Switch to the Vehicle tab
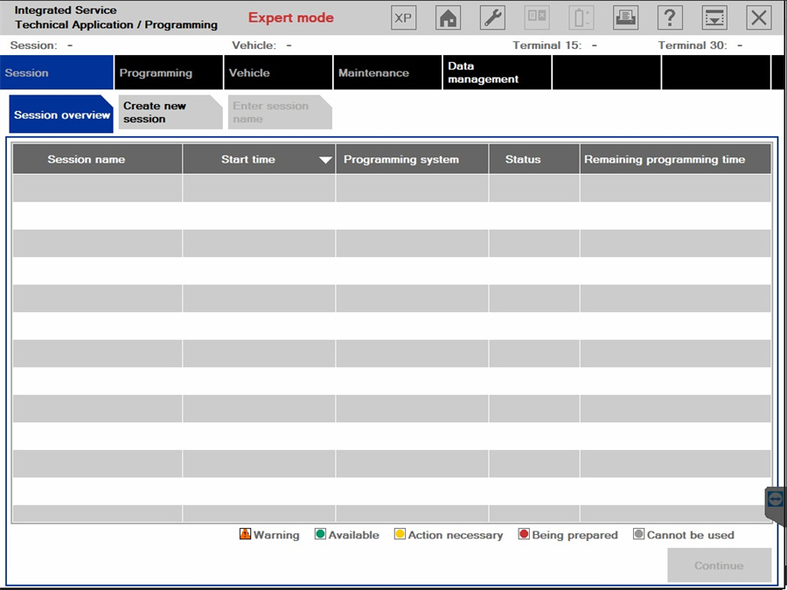The image size is (787, 590). [x=277, y=73]
